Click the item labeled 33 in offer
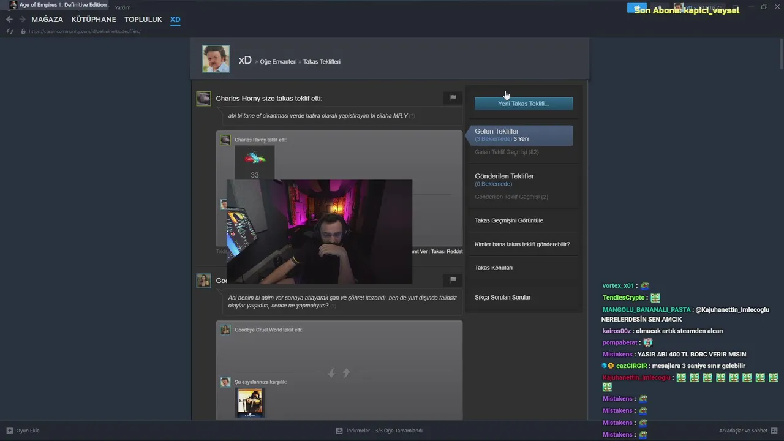 coord(255,162)
